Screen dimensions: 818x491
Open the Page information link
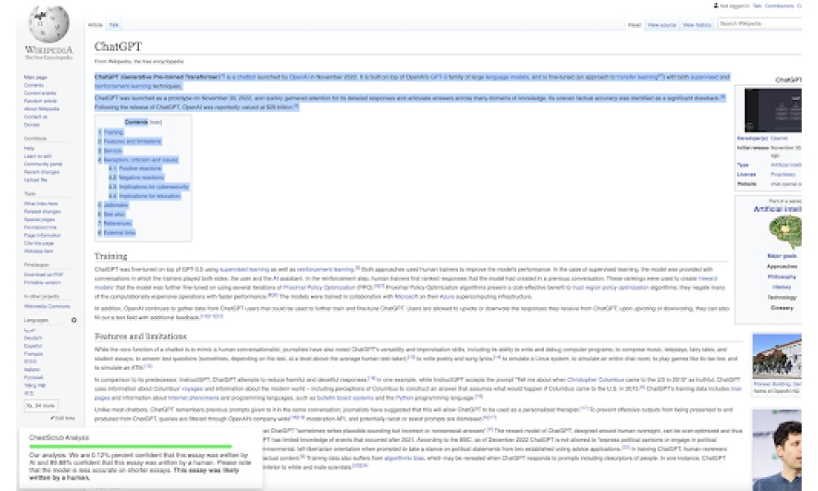pos(43,236)
